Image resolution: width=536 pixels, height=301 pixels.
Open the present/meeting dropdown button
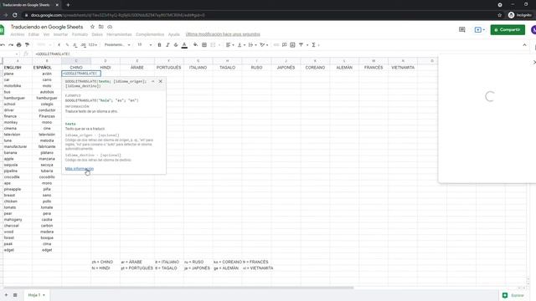(480, 30)
